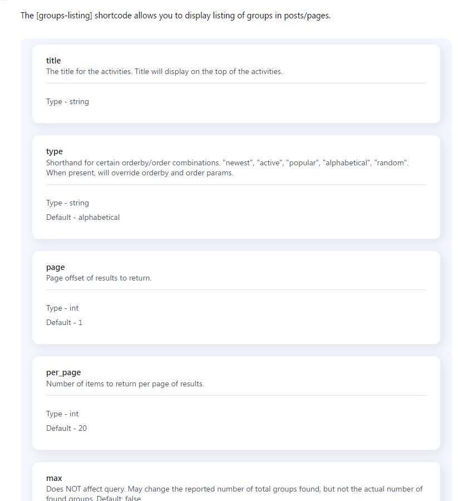The height and width of the screenshot is (501, 473).
Task: Click "Type - int" in the per_page card
Action: pos(62,414)
